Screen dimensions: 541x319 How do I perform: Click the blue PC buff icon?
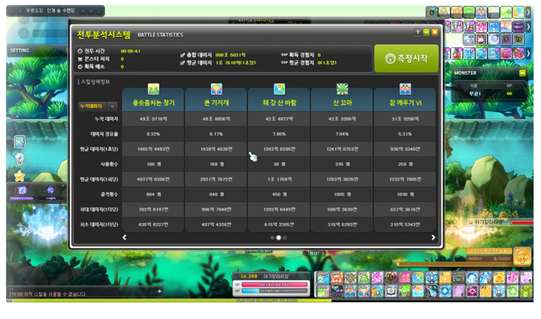pos(494,26)
